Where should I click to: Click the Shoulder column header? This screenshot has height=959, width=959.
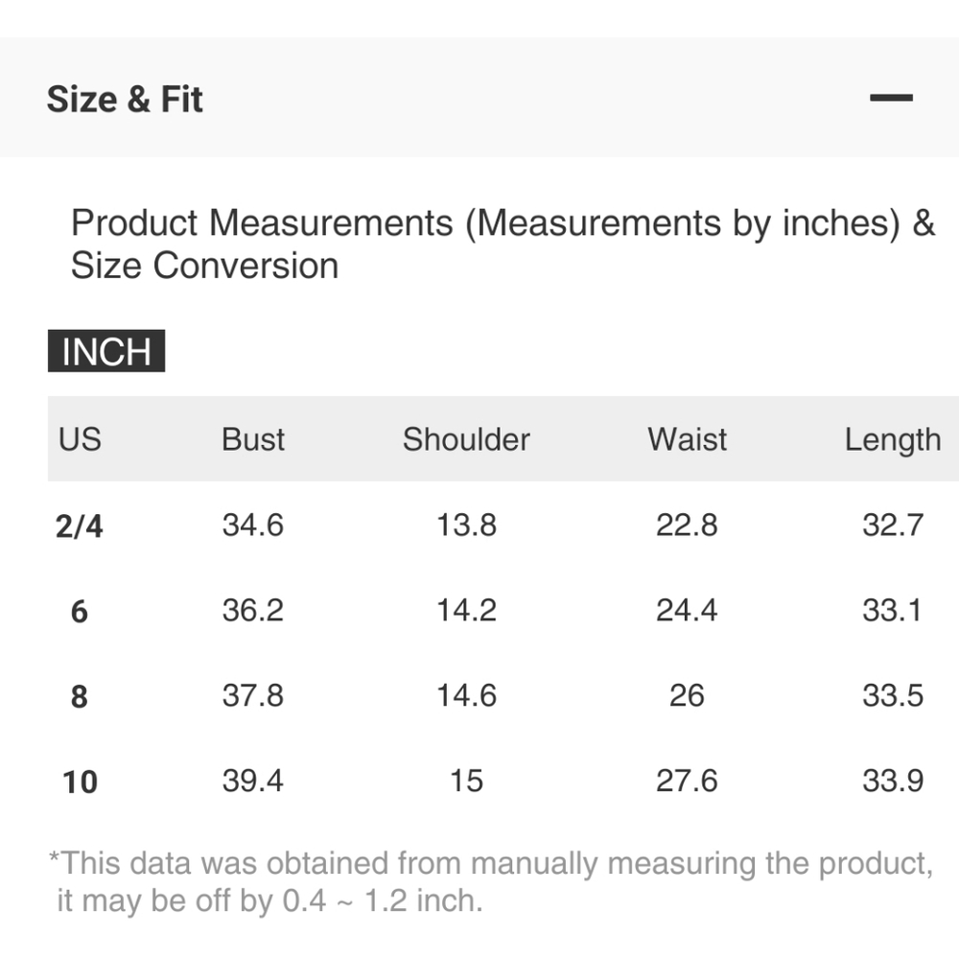tap(466, 439)
